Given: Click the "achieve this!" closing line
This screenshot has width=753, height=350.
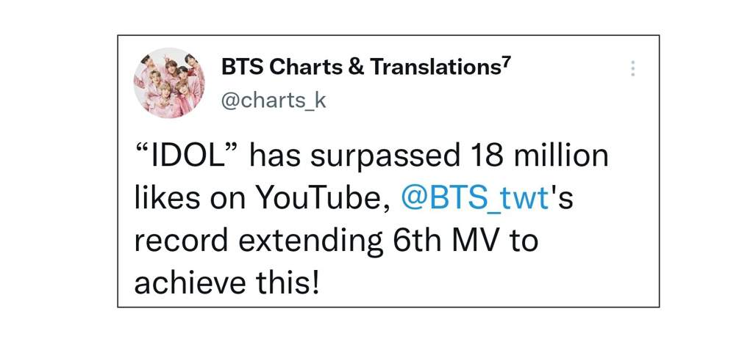Looking at the screenshot, I should pos(226,282).
